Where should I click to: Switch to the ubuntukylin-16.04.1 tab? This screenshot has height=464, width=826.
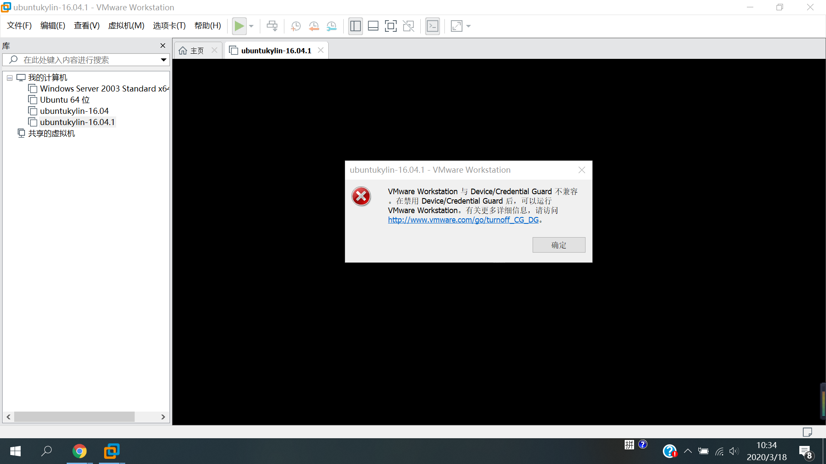click(x=276, y=51)
